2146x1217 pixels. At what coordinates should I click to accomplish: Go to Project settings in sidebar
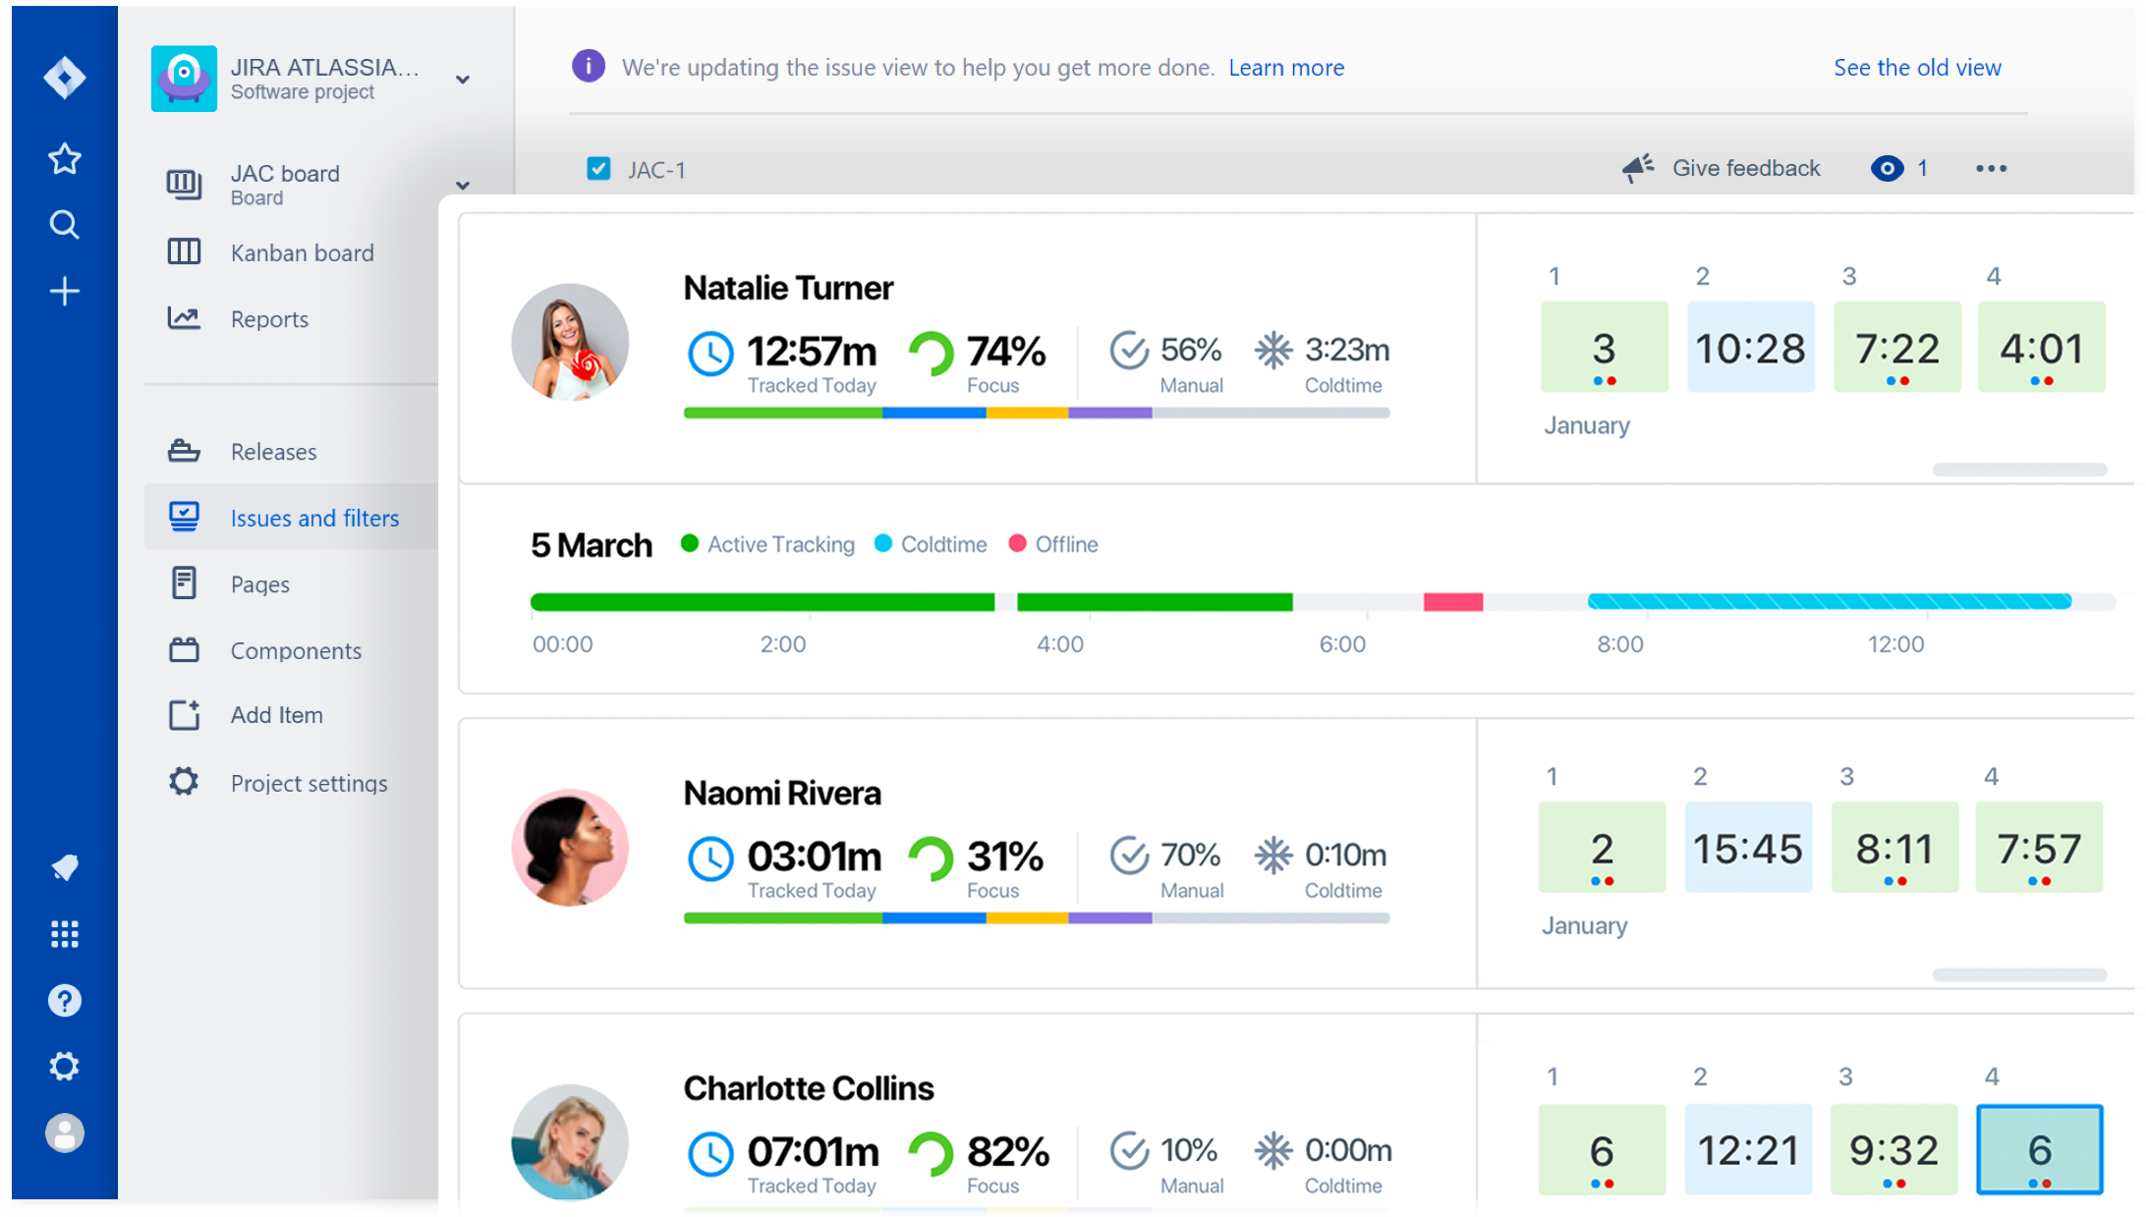(309, 783)
